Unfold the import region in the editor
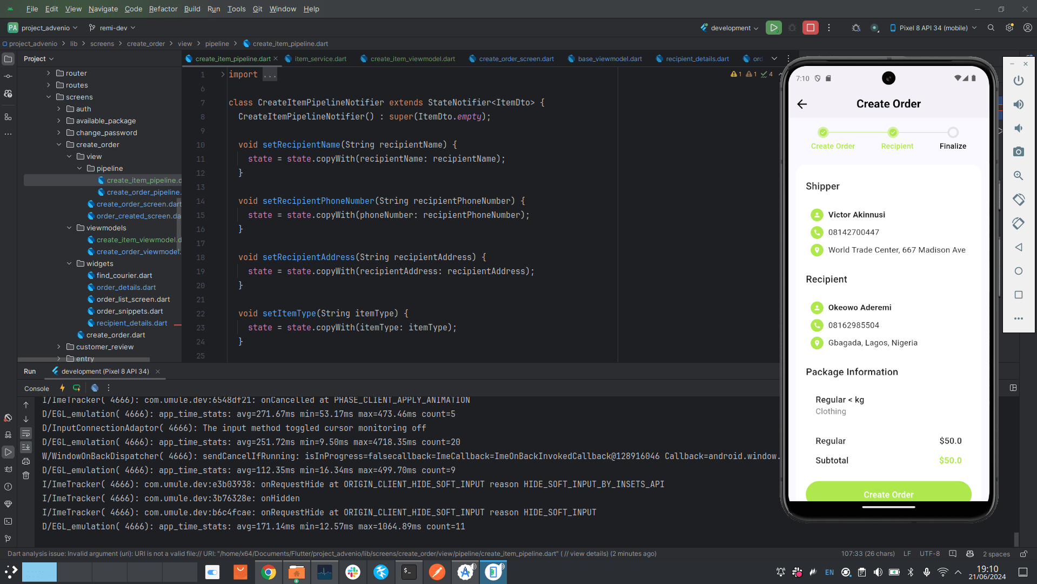Screen dimensions: 1037x584 click(223, 74)
